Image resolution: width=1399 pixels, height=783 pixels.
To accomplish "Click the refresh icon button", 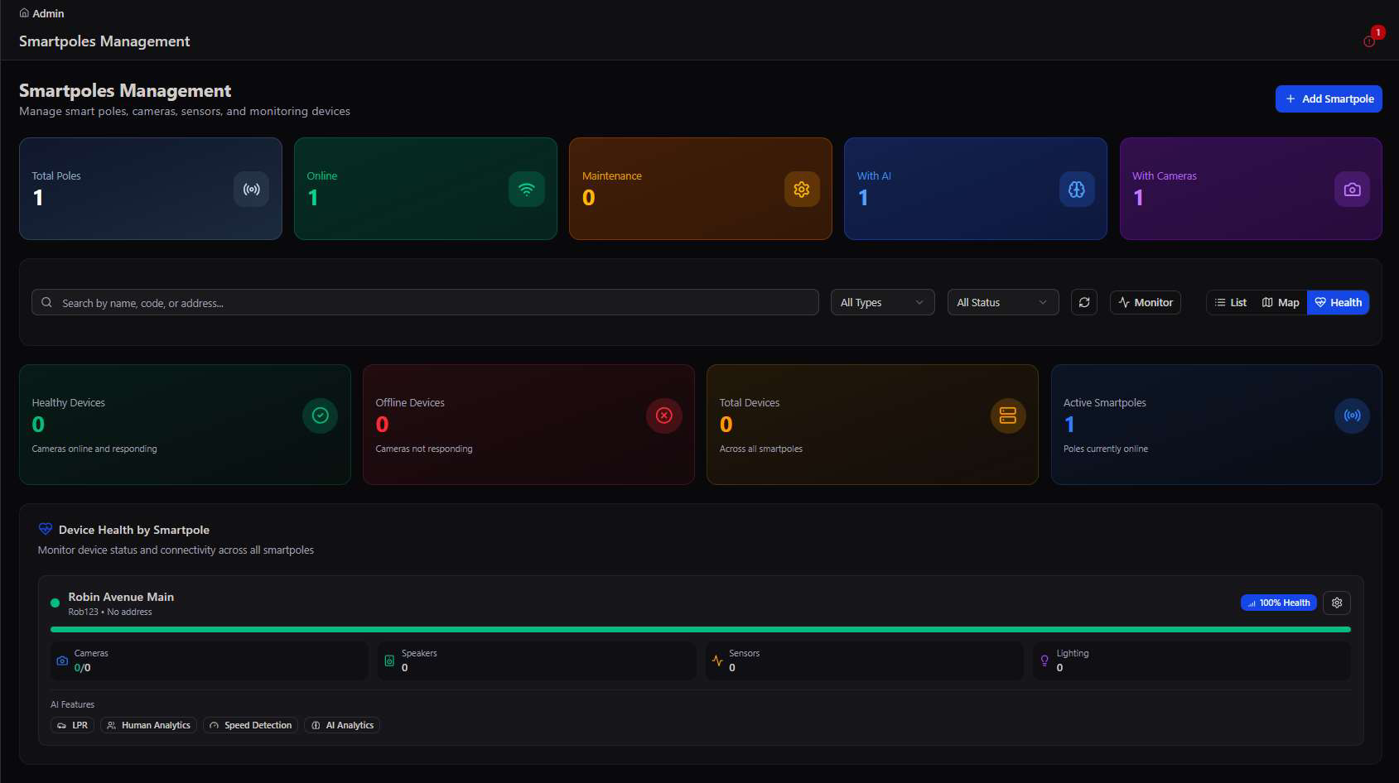I will pos(1084,302).
